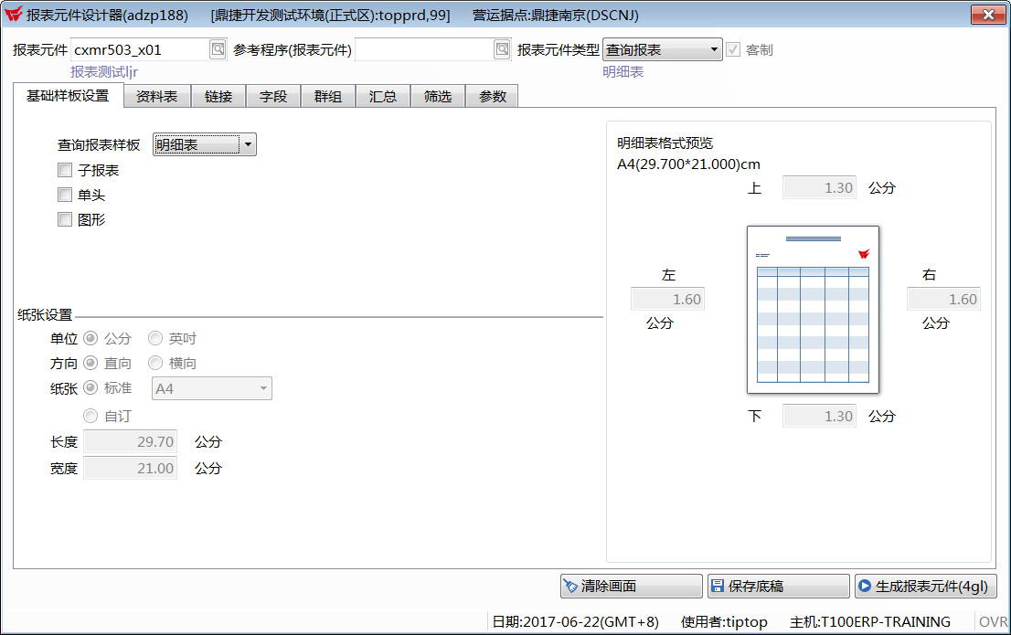Toggle the 客制 checkbox

pos(733,49)
